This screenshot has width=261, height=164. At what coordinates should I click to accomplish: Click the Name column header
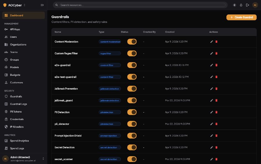[58, 32]
